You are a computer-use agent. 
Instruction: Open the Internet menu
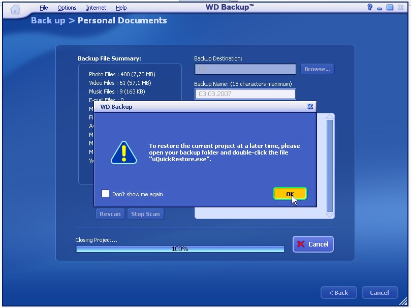96,8
